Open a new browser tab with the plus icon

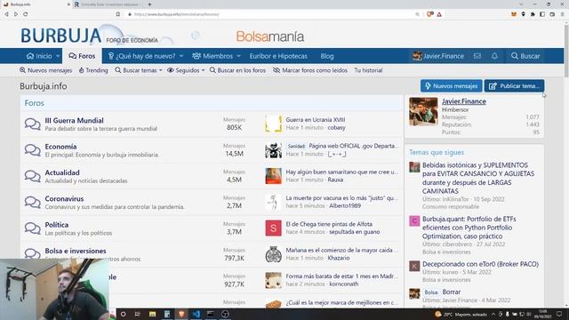(x=149, y=4)
